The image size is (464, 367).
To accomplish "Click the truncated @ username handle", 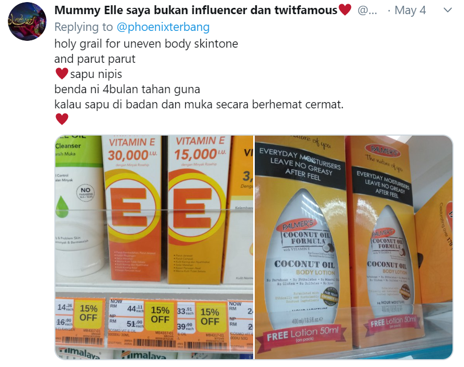I will pos(367,10).
